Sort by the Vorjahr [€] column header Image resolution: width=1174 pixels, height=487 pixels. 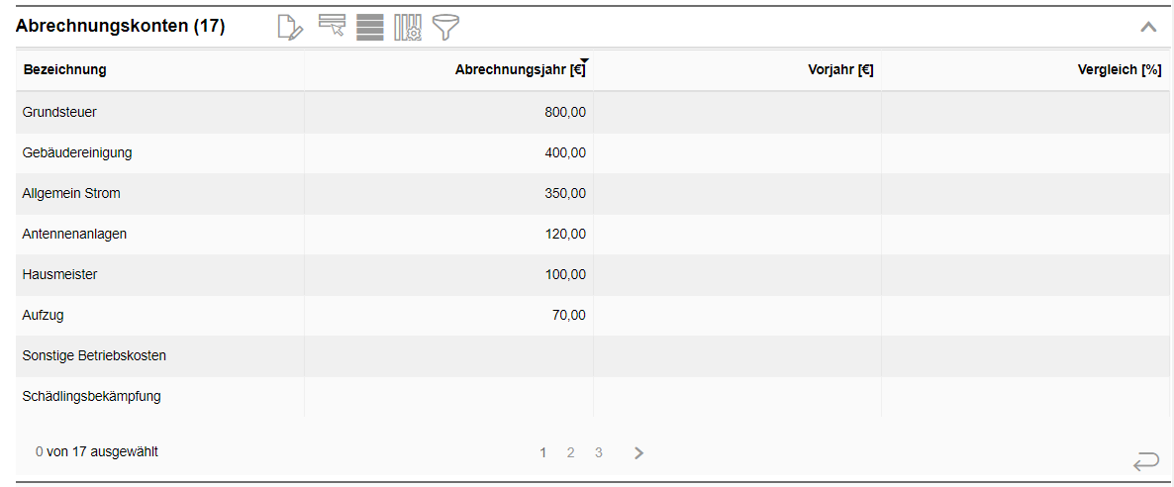[x=840, y=70]
